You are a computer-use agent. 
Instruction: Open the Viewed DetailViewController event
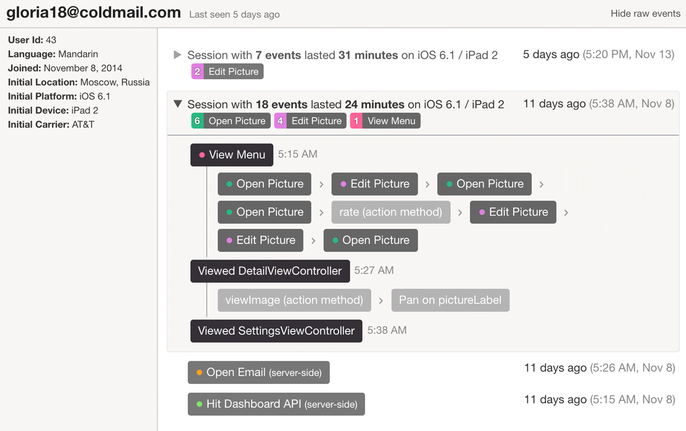(270, 271)
